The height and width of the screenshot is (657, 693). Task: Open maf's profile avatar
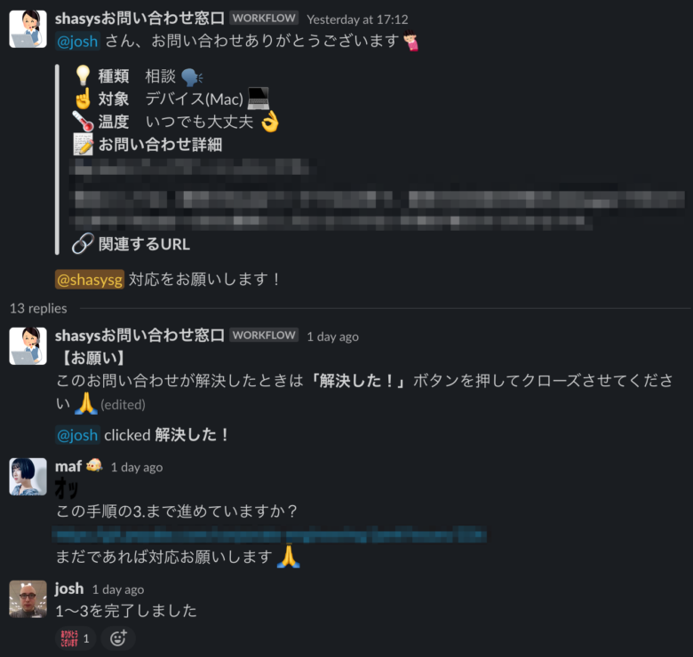pyautogui.click(x=28, y=477)
